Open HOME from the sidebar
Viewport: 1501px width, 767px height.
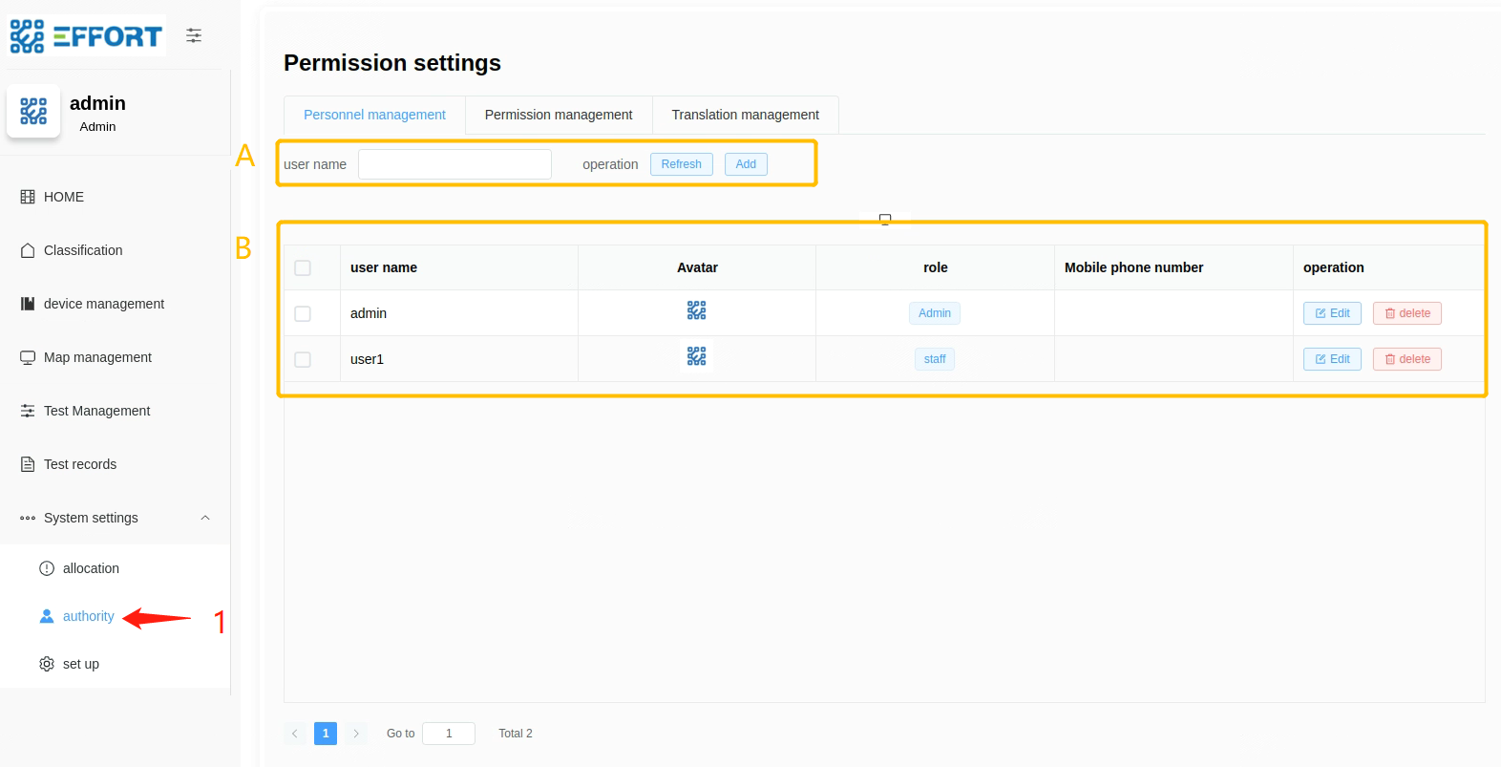point(64,197)
